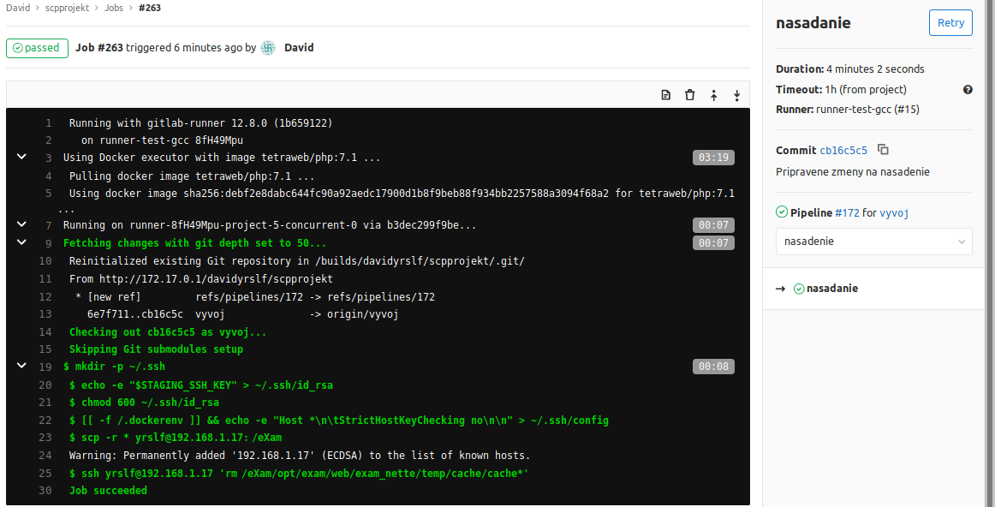Click passed icon beside nasadanie job entry

(x=799, y=289)
